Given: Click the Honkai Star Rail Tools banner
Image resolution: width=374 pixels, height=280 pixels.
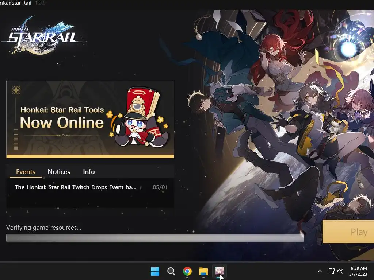Looking at the screenshot, I should 90,119.
